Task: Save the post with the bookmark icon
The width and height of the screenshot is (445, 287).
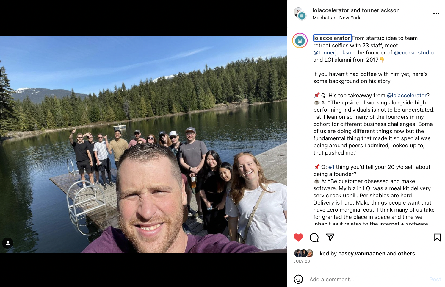Action: [437, 237]
